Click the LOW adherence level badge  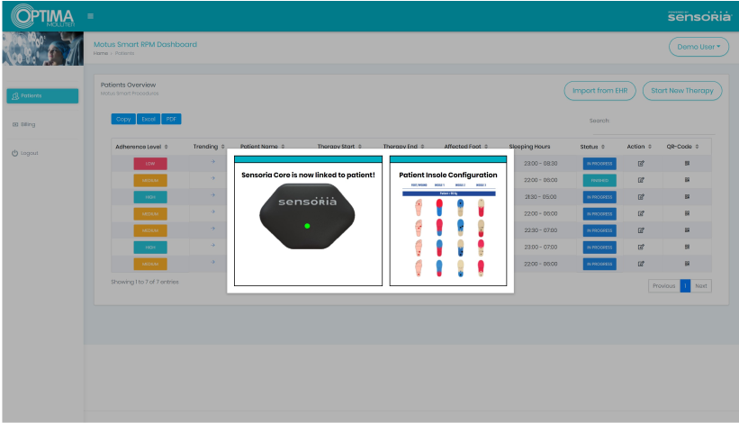pos(150,164)
